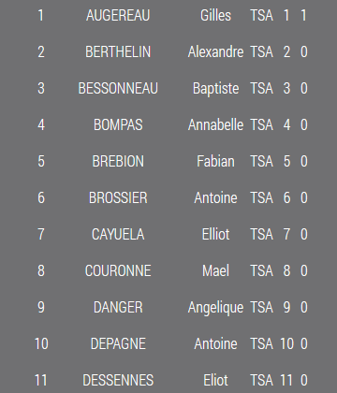337x393 pixels.
Task: Click the first name Baptiste
Action: click(x=215, y=88)
